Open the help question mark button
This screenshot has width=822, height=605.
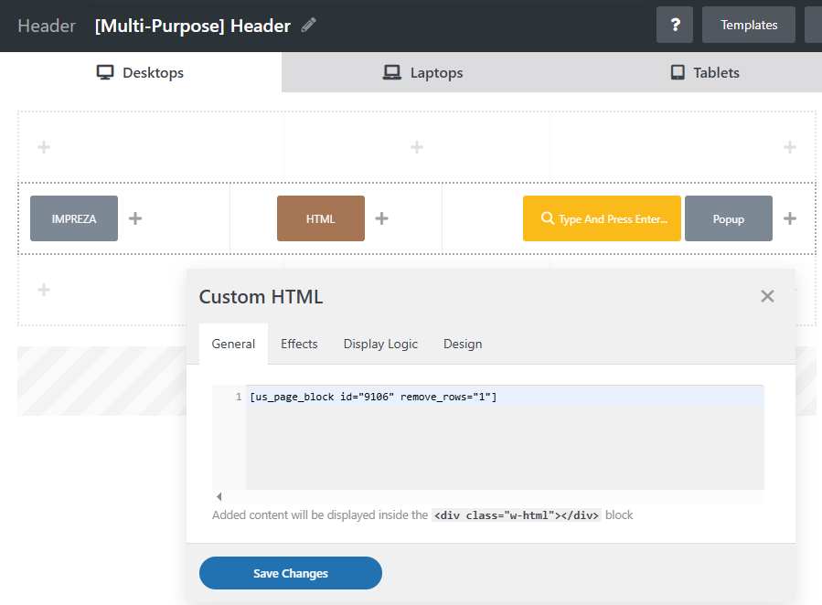point(675,25)
